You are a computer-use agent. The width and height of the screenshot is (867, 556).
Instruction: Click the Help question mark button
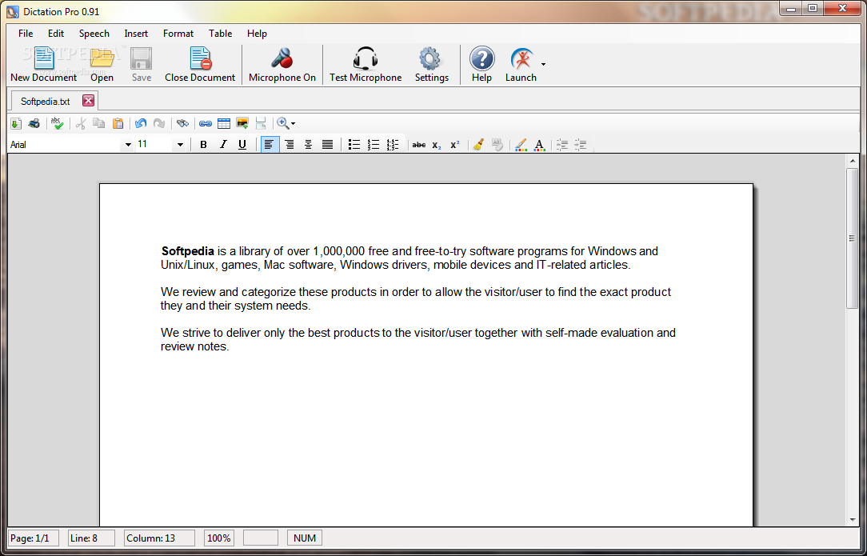click(481, 64)
